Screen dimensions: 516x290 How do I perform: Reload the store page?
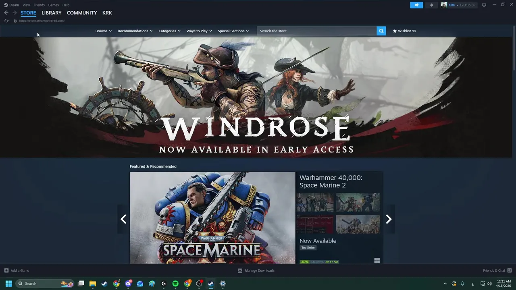coord(6,21)
